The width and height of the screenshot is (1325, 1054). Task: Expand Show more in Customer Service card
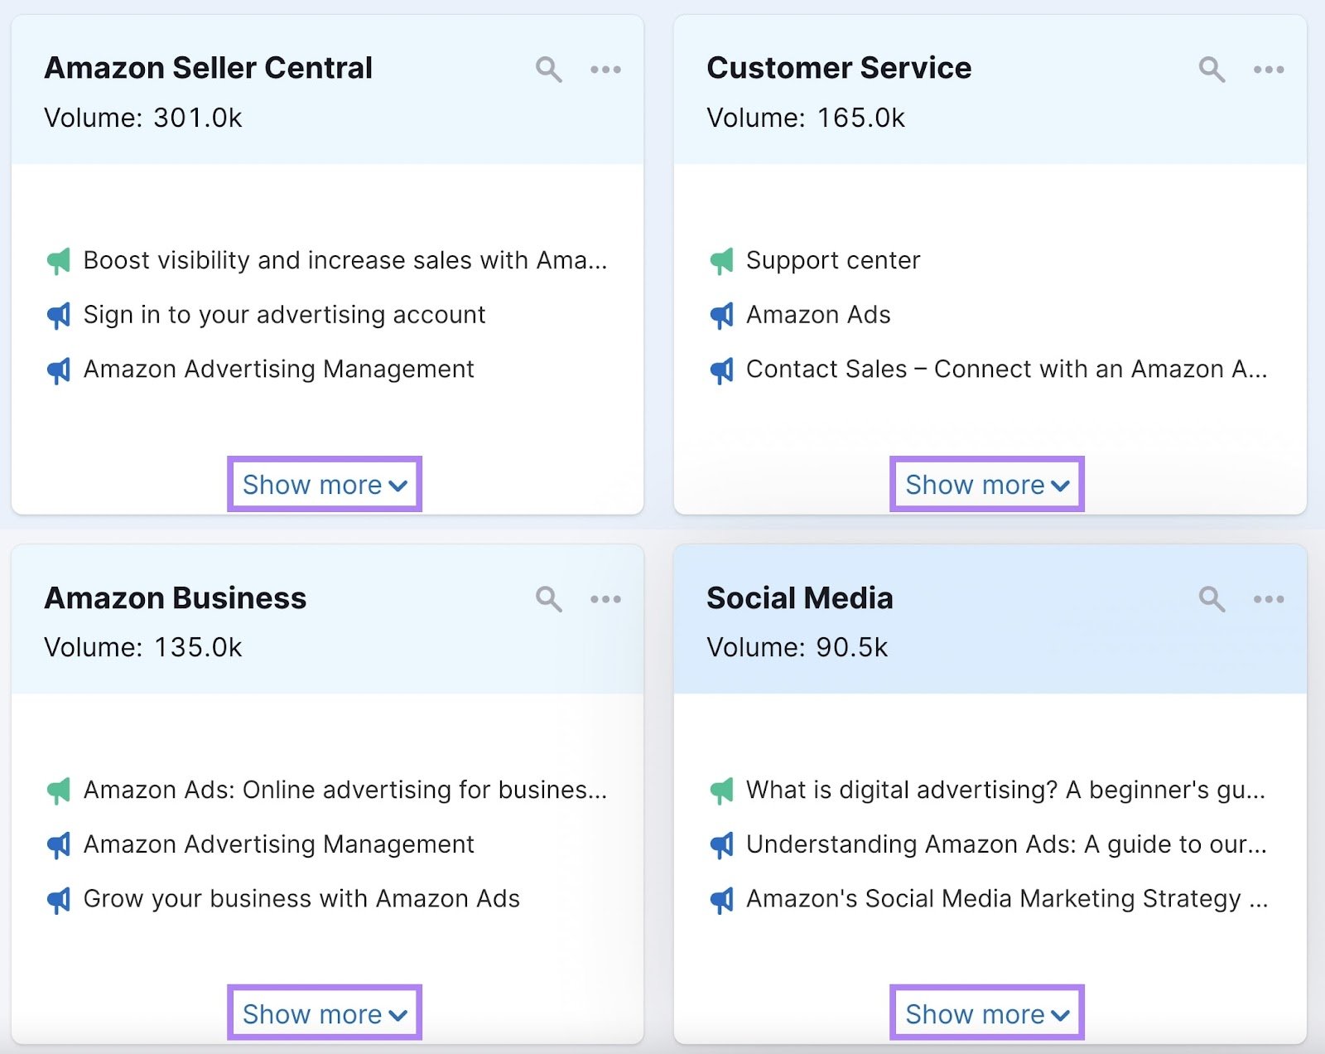point(987,485)
